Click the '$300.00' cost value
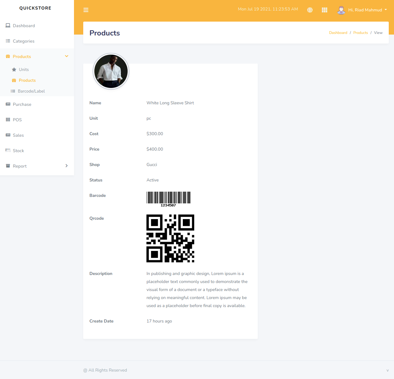The height and width of the screenshot is (379, 394). click(x=155, y=134)
